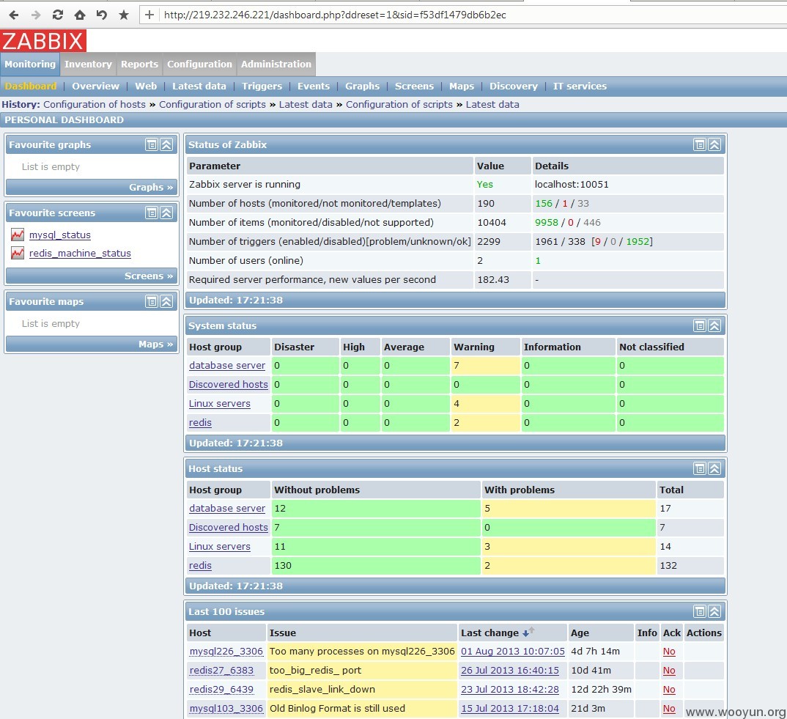Click the ZABBIX logo
Viewport: 787px width, 719px height.
[43, 40]
